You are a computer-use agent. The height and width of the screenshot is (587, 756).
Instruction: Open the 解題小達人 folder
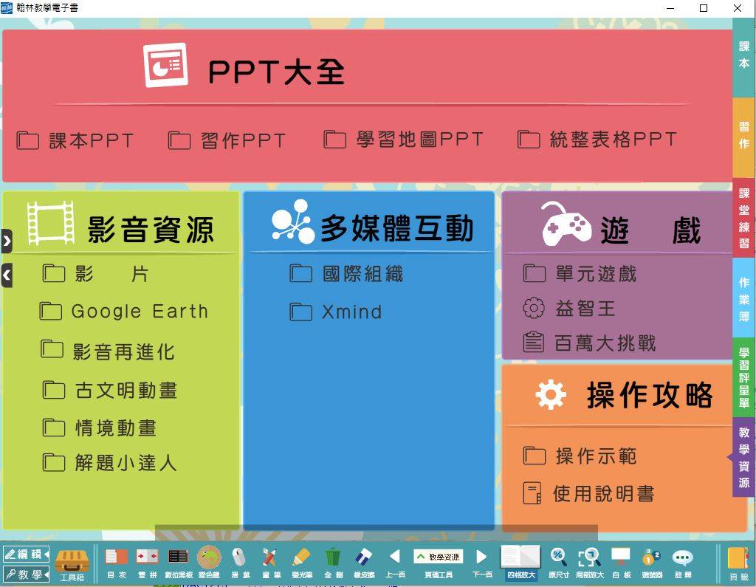pos(109,462)
